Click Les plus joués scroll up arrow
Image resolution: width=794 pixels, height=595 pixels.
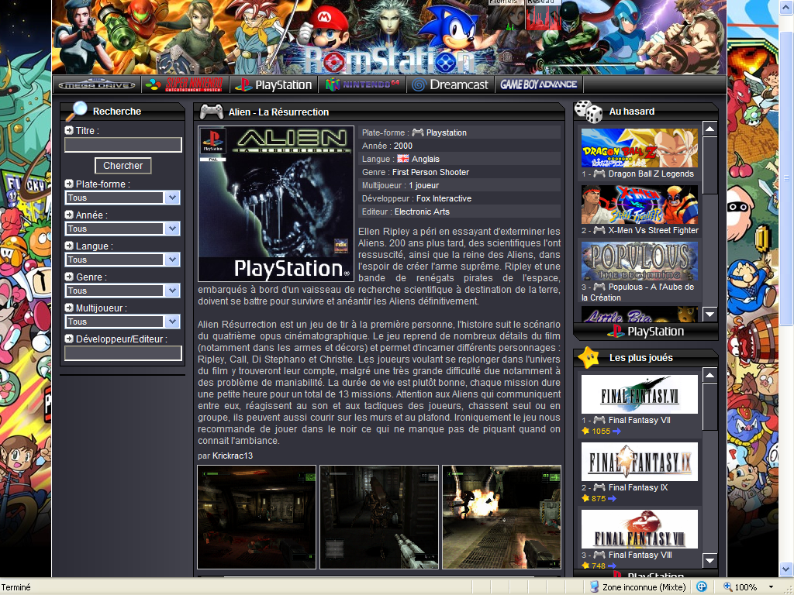[x=710, y=375]
